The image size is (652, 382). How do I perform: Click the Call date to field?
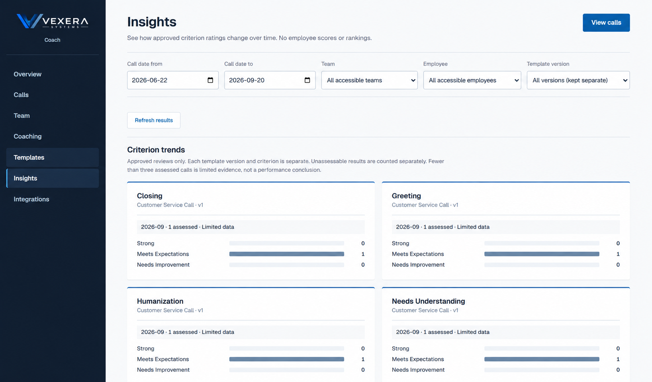pyautogui.click(x=270, y=80)
